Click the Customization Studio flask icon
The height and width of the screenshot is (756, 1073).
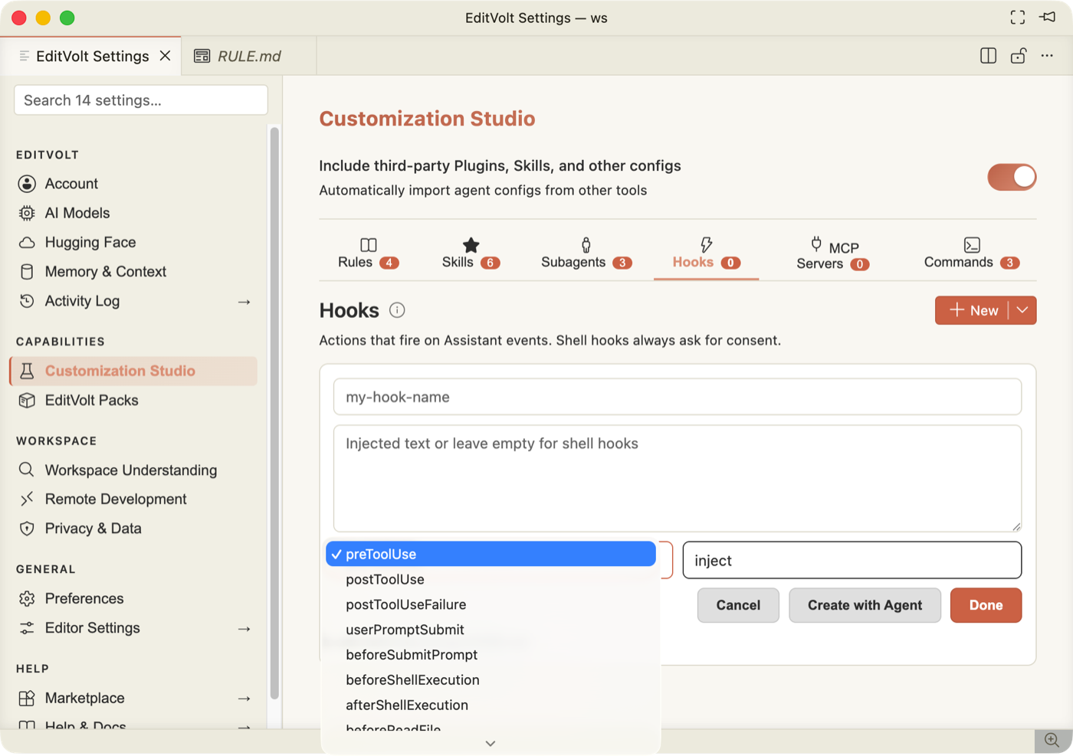[27, 371]
